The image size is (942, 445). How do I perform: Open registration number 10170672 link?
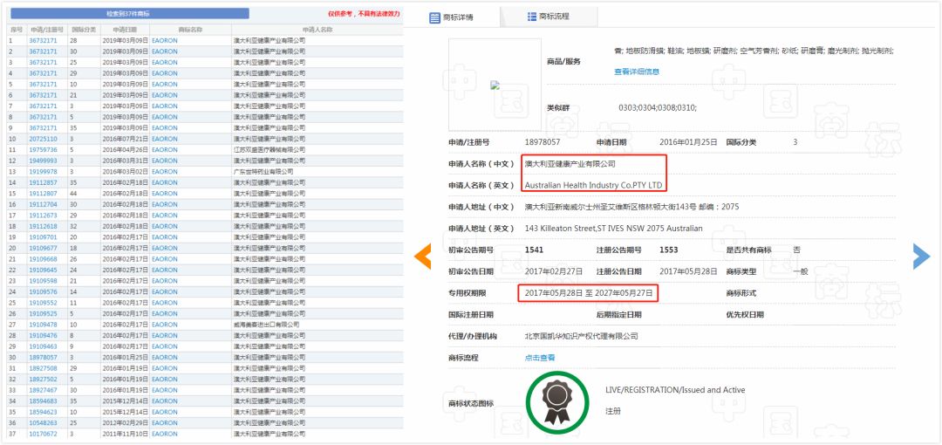pyautogui.click(x=43, y=434)
